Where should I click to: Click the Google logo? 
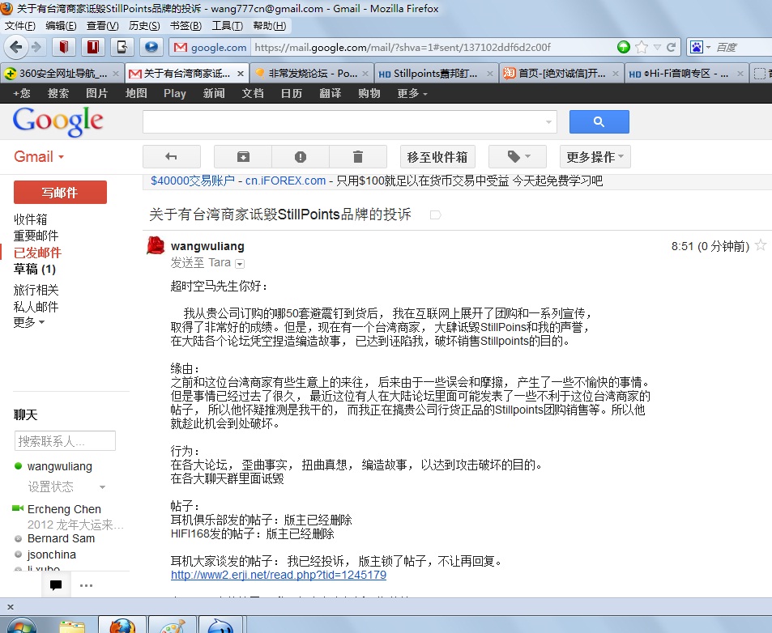[x=58, y=121]
